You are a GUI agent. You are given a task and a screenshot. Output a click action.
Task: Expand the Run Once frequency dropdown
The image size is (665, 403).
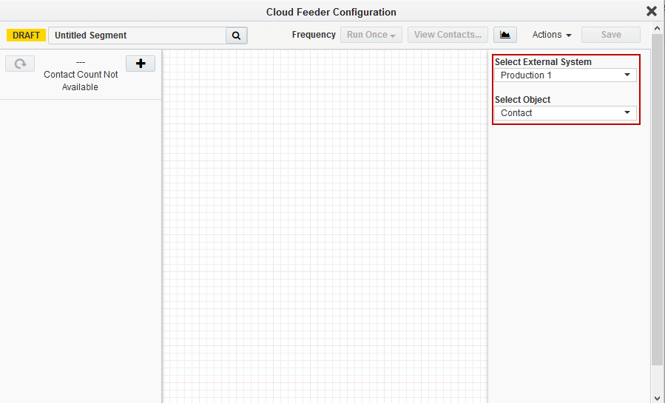click(371, 35)
